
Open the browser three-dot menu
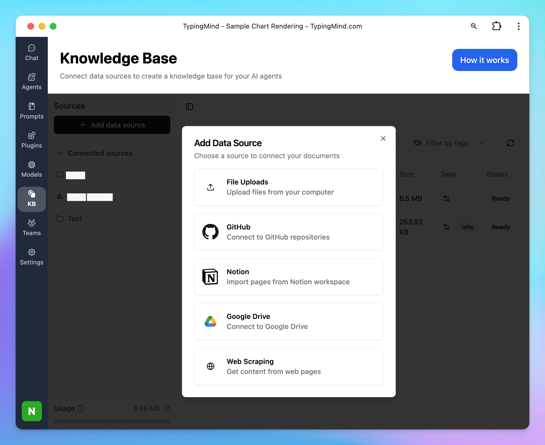point(518,26)
